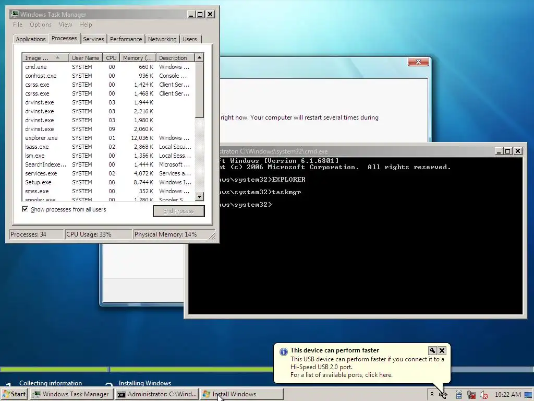The height and width of the screenshot is (401, 534).
Task: Close the Install Windows dialog with red X
Action: (x=418, y=62)
